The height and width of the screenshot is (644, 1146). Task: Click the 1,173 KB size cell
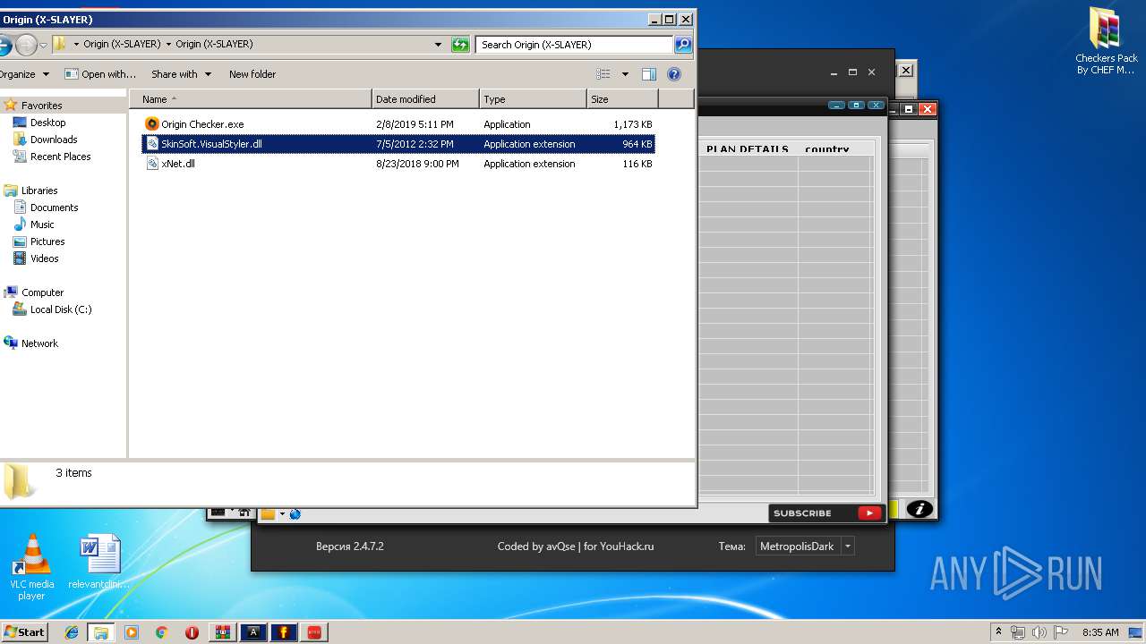[632, 124]
